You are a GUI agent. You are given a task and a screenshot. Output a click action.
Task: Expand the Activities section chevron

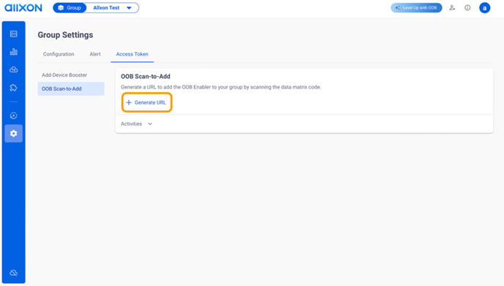pos(150,124)
